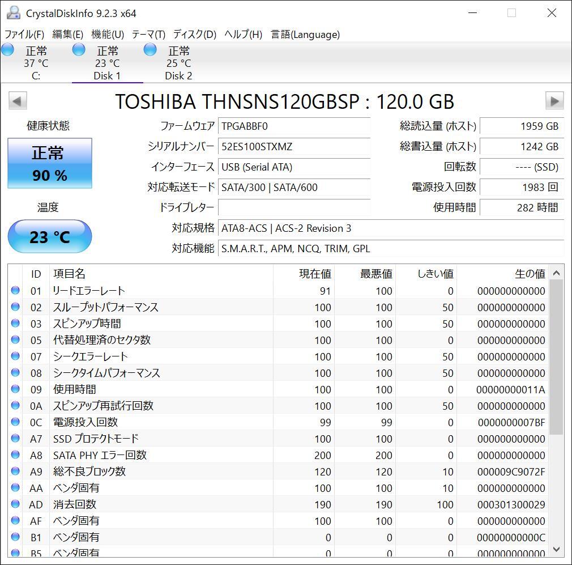572x565 pixels.
Task: Click the blue status icon for Disk 2
Action: tap(150, 49)
